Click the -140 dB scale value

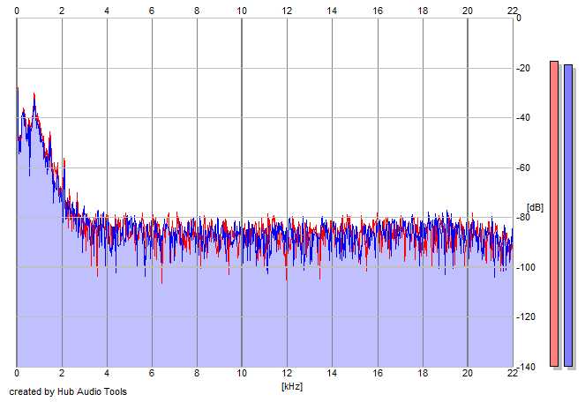click(525, 367)
